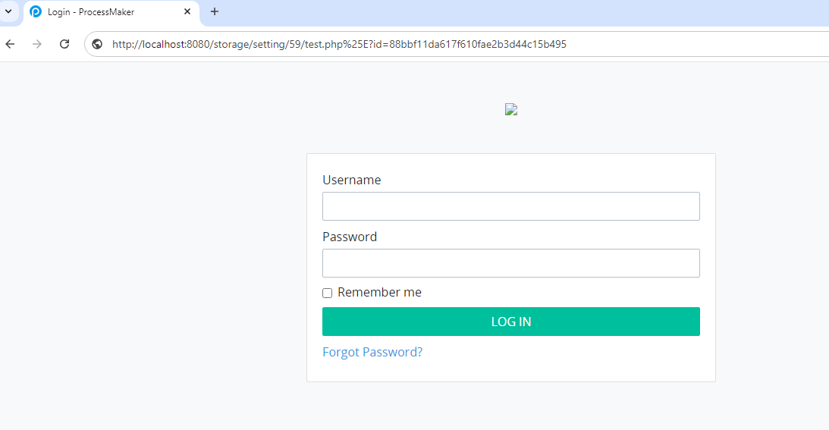Click the Remember me label text
Screen dimensions: 829x430
379,292
